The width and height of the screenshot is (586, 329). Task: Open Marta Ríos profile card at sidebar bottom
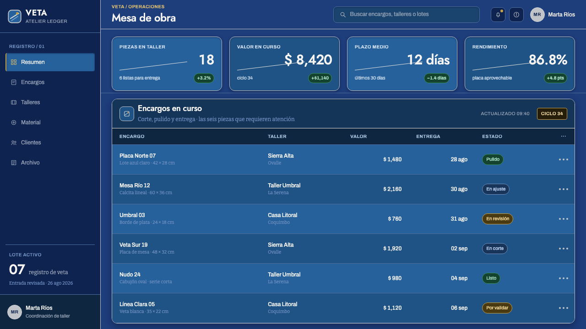tap(50, 312)
